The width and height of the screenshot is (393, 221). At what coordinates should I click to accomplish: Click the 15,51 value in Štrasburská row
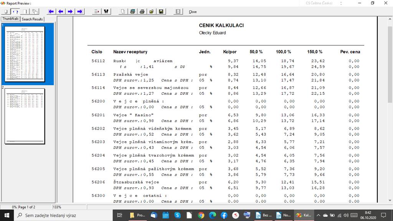(318, 182)
